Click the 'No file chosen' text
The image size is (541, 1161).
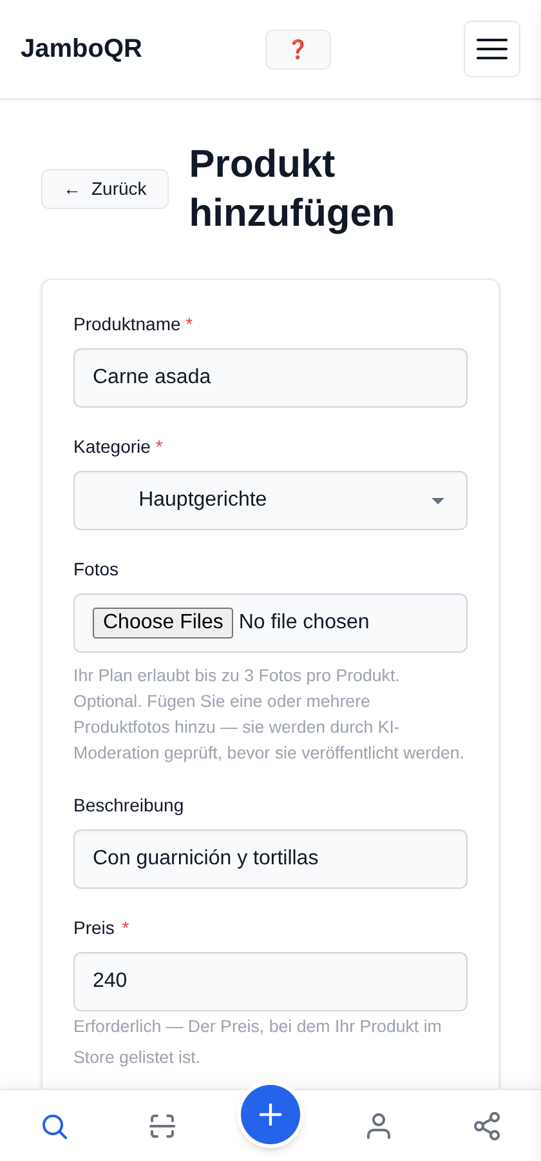304,622
